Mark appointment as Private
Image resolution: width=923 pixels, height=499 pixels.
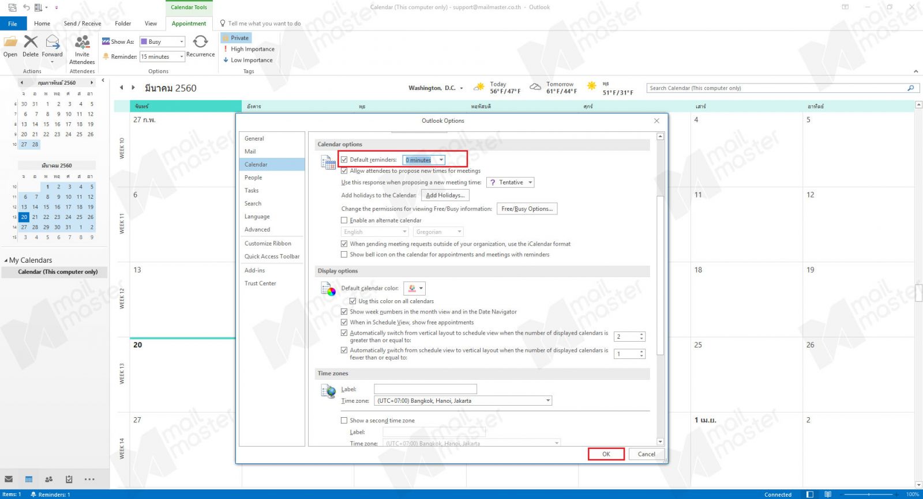(x=236, y=38)
